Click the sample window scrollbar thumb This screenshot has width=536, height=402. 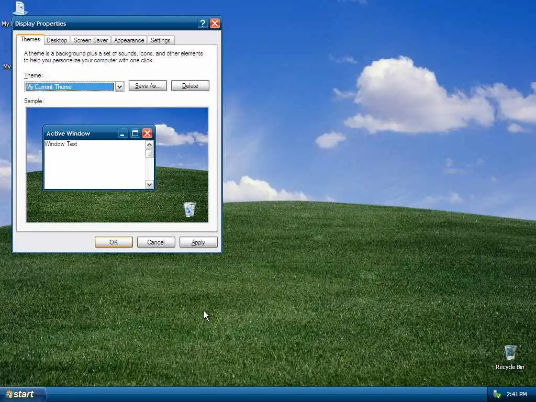pos(149,154)
